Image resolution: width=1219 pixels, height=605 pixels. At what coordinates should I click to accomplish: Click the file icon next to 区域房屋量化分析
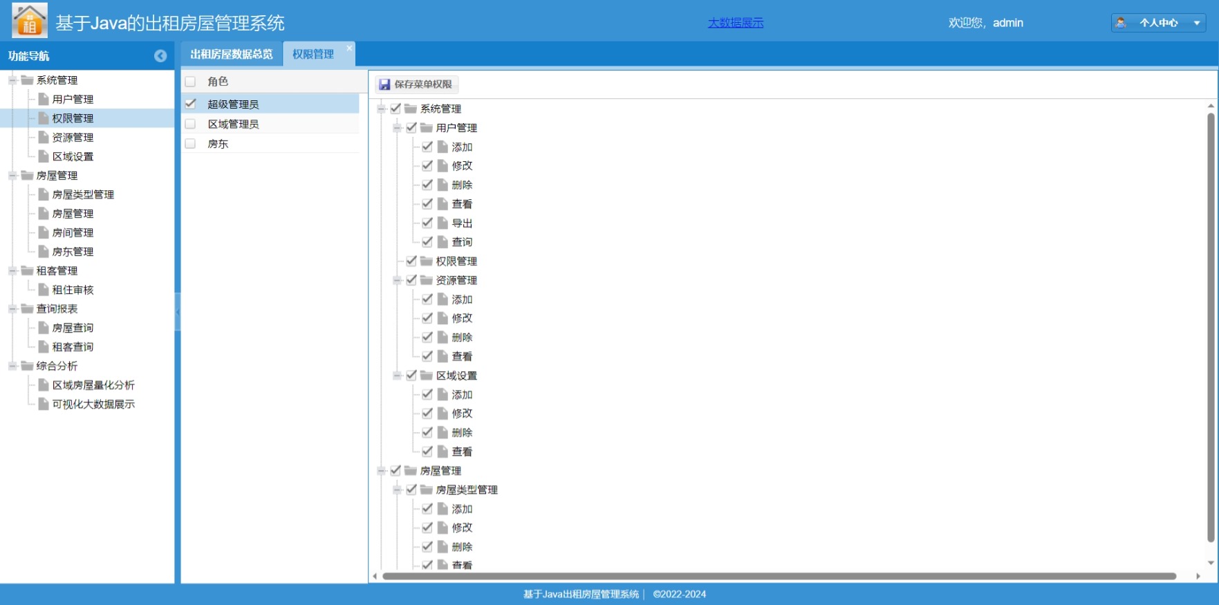44,384
